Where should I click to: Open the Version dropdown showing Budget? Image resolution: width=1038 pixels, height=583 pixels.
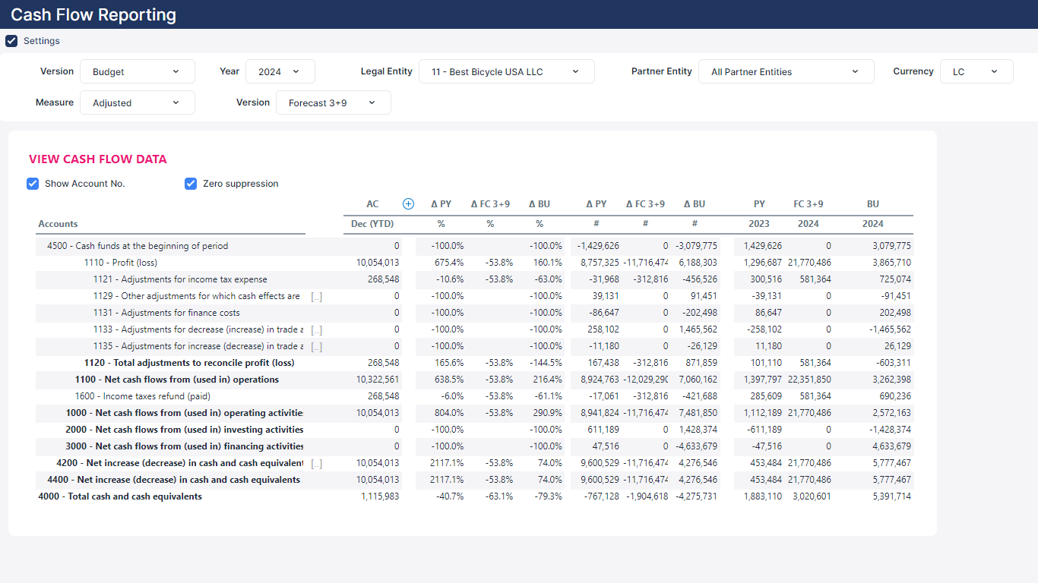coord(137,71)
